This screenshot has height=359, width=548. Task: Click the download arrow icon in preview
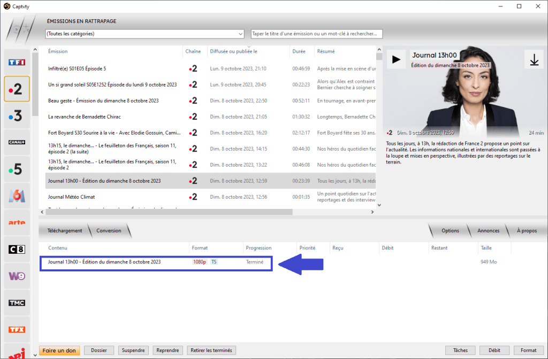point(534,60)
